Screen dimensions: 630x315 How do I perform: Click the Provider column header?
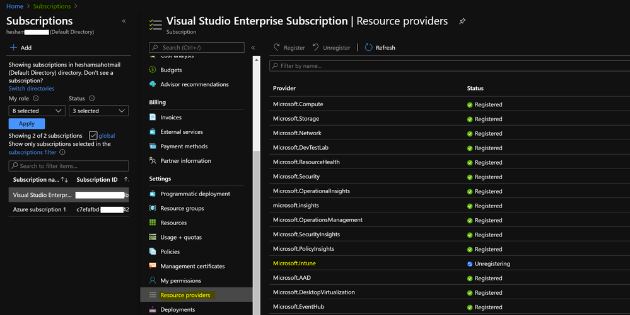pos(284,88)
